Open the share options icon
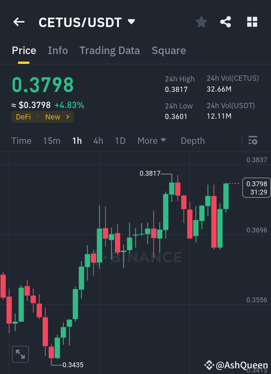Viewport: 271px width, 374px height. click(225, 22)
